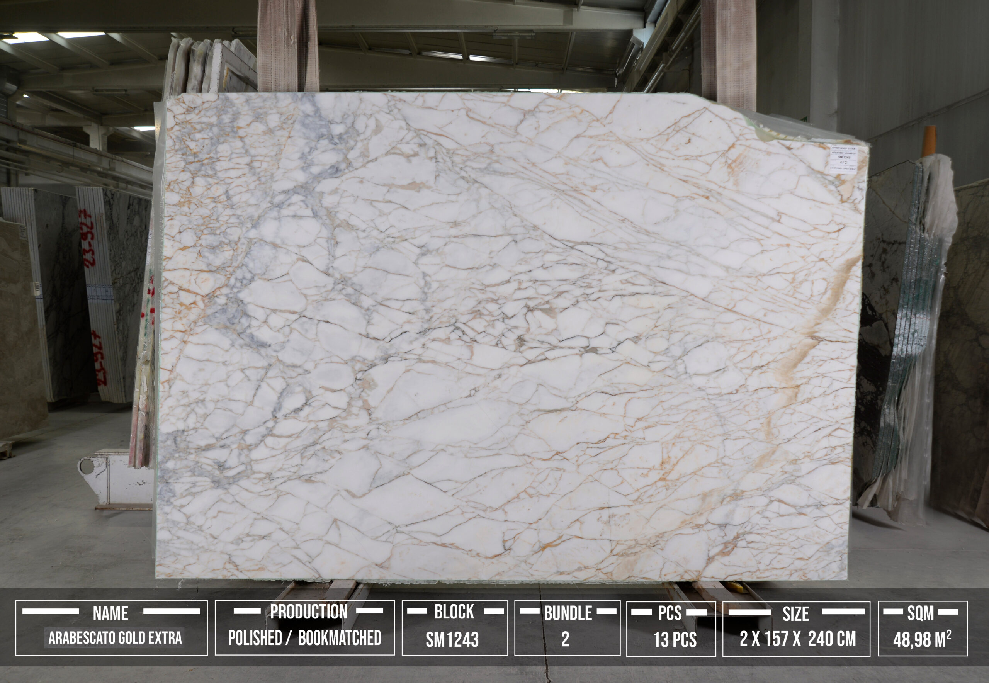Click the PRODUCTION heading label

(x=308, y=612)
